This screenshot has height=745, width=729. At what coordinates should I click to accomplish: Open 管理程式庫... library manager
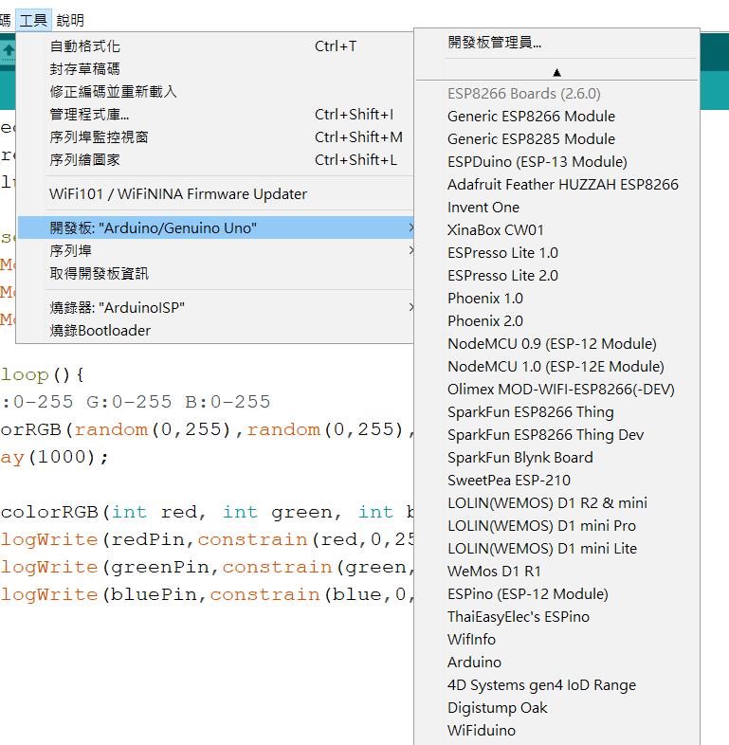pyautogui.click(x=215, y=115)
